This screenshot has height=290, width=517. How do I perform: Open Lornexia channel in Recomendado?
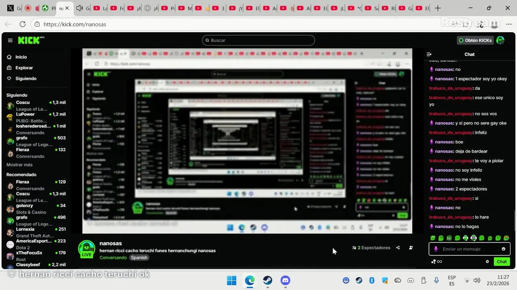point(36,232)
